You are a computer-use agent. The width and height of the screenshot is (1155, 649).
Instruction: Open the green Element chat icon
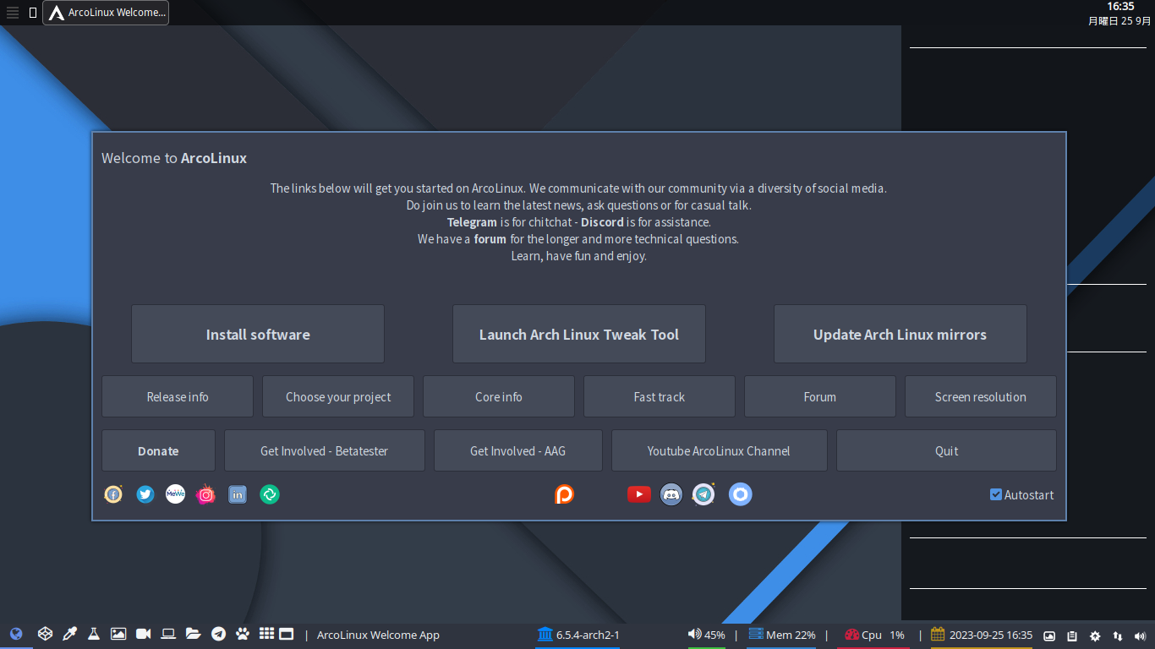pyautogui.click(x=270, y=494)
